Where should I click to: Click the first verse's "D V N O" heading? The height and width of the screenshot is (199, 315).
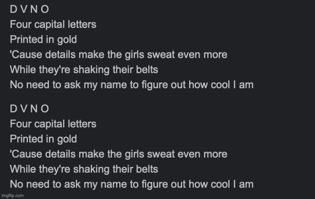[x=29, y=9]
